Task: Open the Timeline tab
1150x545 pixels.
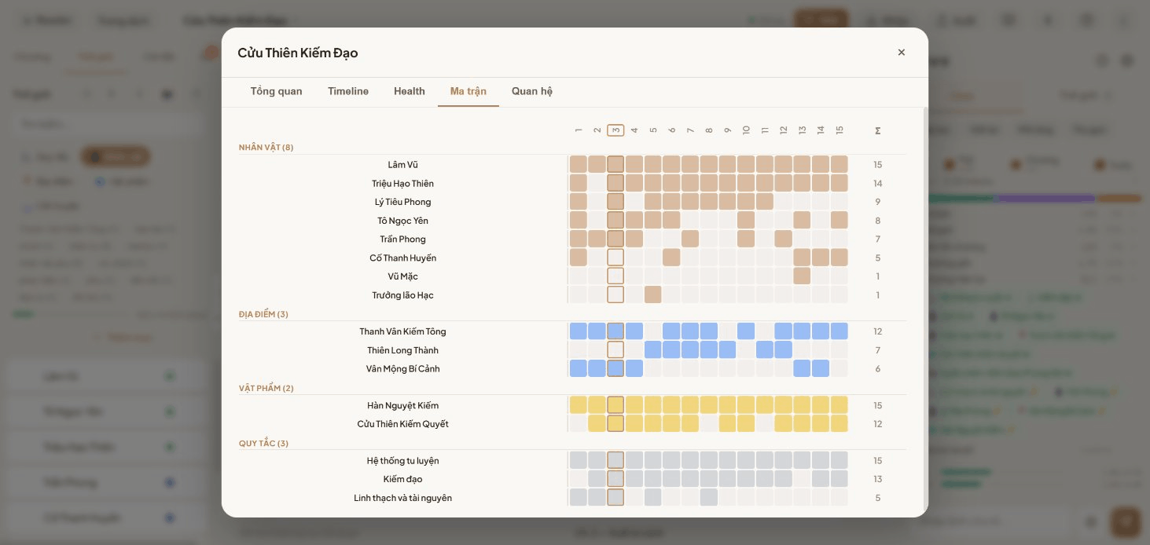Action: click(348, 91)
